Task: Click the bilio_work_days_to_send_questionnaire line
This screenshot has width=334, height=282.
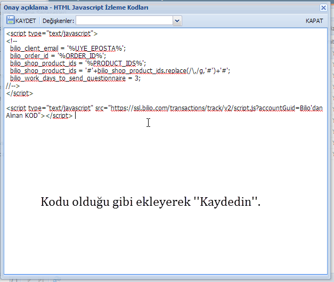Action: click(75, 78)
